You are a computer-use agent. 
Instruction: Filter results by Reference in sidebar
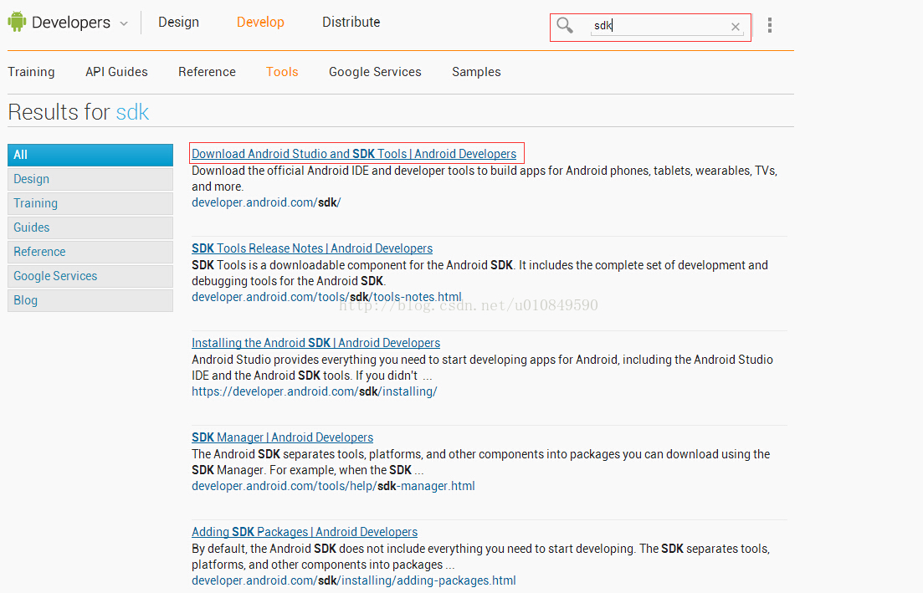pos(90,251)
